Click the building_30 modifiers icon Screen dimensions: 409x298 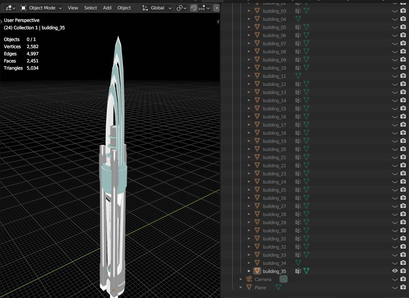(x=298, y=230)
